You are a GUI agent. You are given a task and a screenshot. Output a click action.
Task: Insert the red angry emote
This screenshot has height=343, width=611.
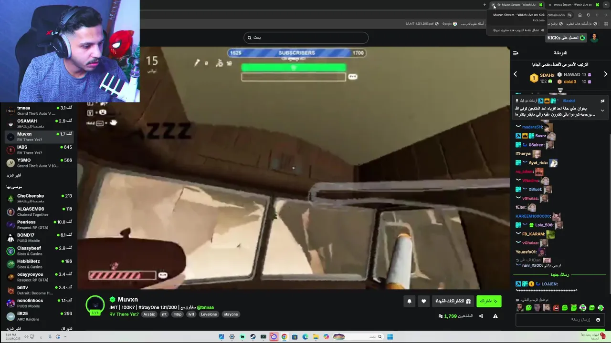point(556,308)
